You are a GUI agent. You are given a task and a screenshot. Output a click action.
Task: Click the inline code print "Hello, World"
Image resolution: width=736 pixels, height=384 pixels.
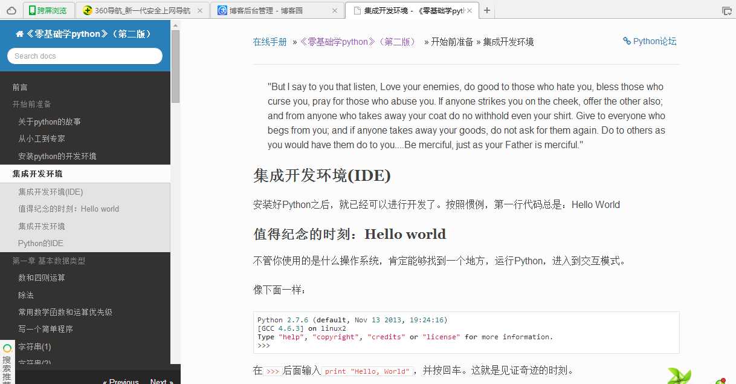tap(367, 371)
